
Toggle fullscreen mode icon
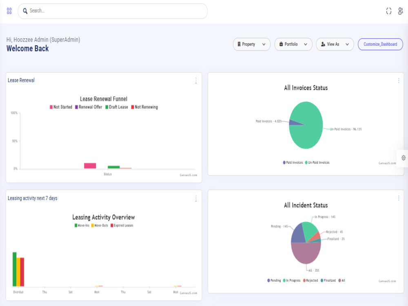point(389,11)
